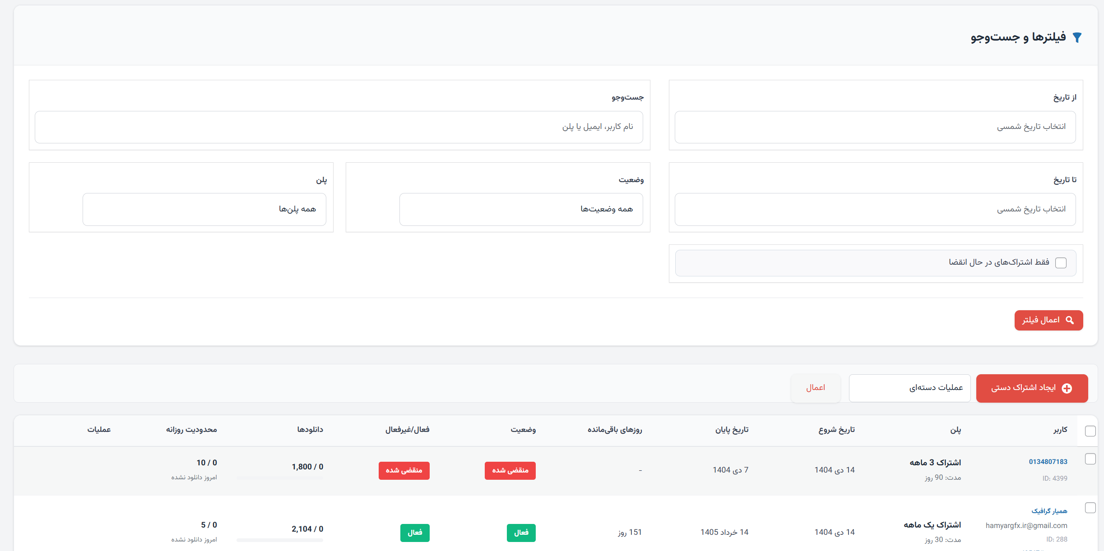Open the 'همه پلن‌ها' plan dropdown
The height and width of the screenshot is (551, 1104).
tap(204, 209)
